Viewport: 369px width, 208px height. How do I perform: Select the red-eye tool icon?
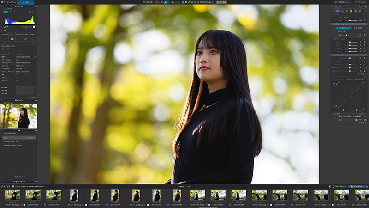[x=210, y=2]
